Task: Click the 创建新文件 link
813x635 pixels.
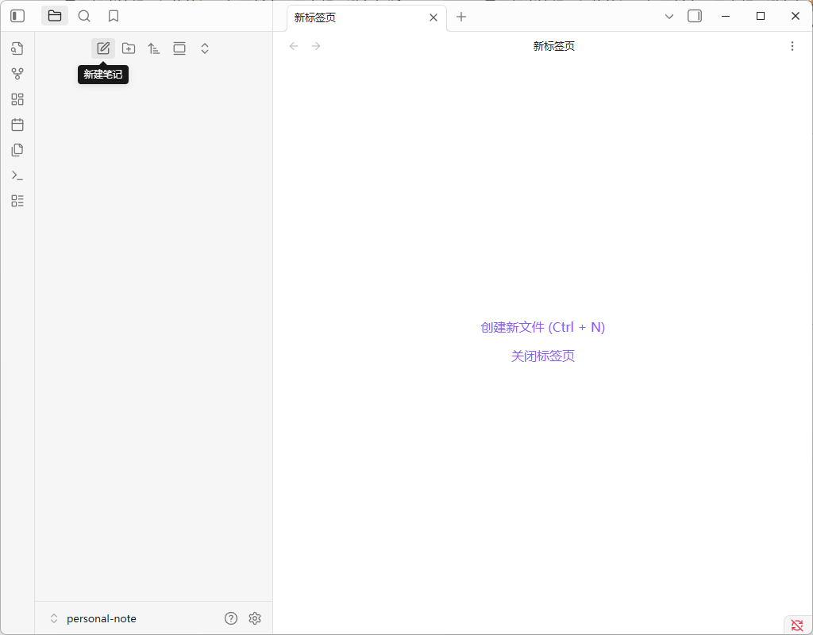Action: tap(542, 327)
